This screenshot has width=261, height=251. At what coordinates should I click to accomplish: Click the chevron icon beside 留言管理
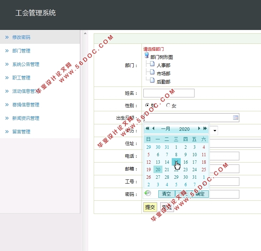tap(7, 131)
